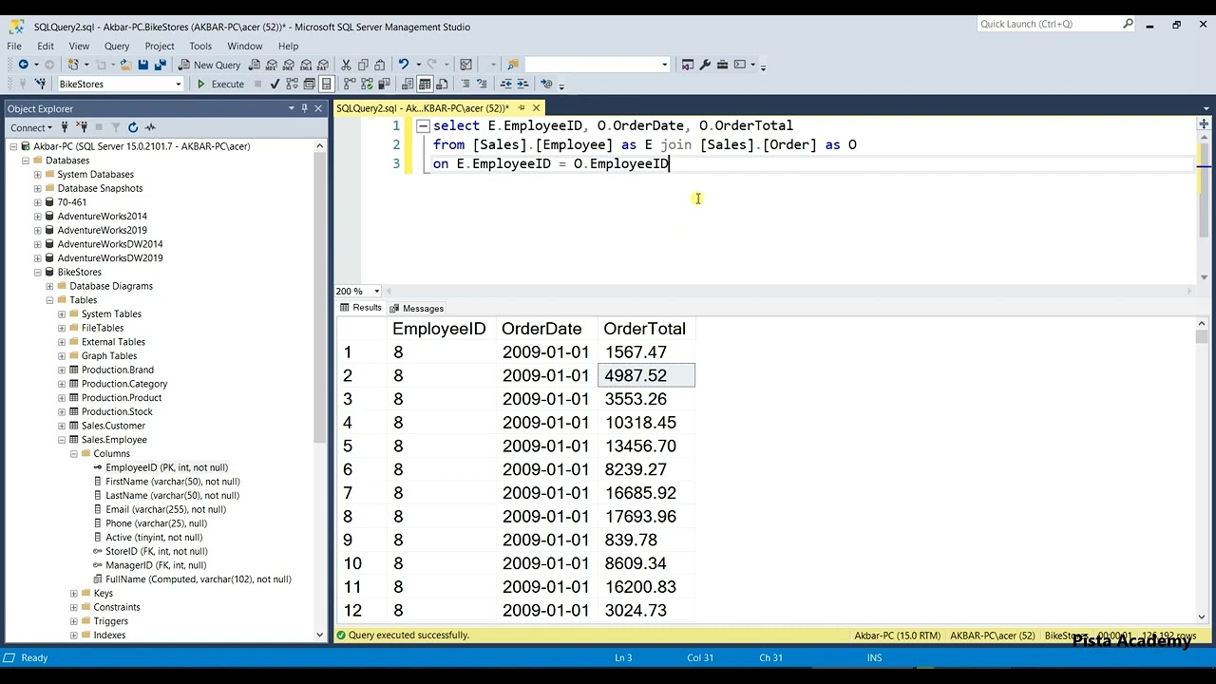Click Display Estimated Execution Plan icon
The height and width of the screenshot is (684, 1216).
[x=292, y=84]
